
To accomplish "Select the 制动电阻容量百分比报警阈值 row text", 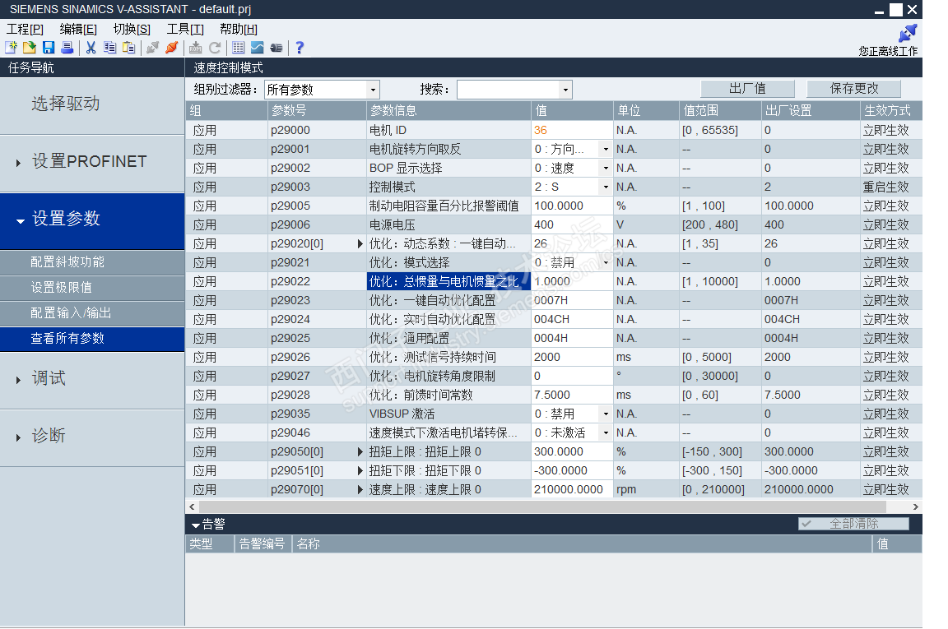I will [x=444, y=206].
